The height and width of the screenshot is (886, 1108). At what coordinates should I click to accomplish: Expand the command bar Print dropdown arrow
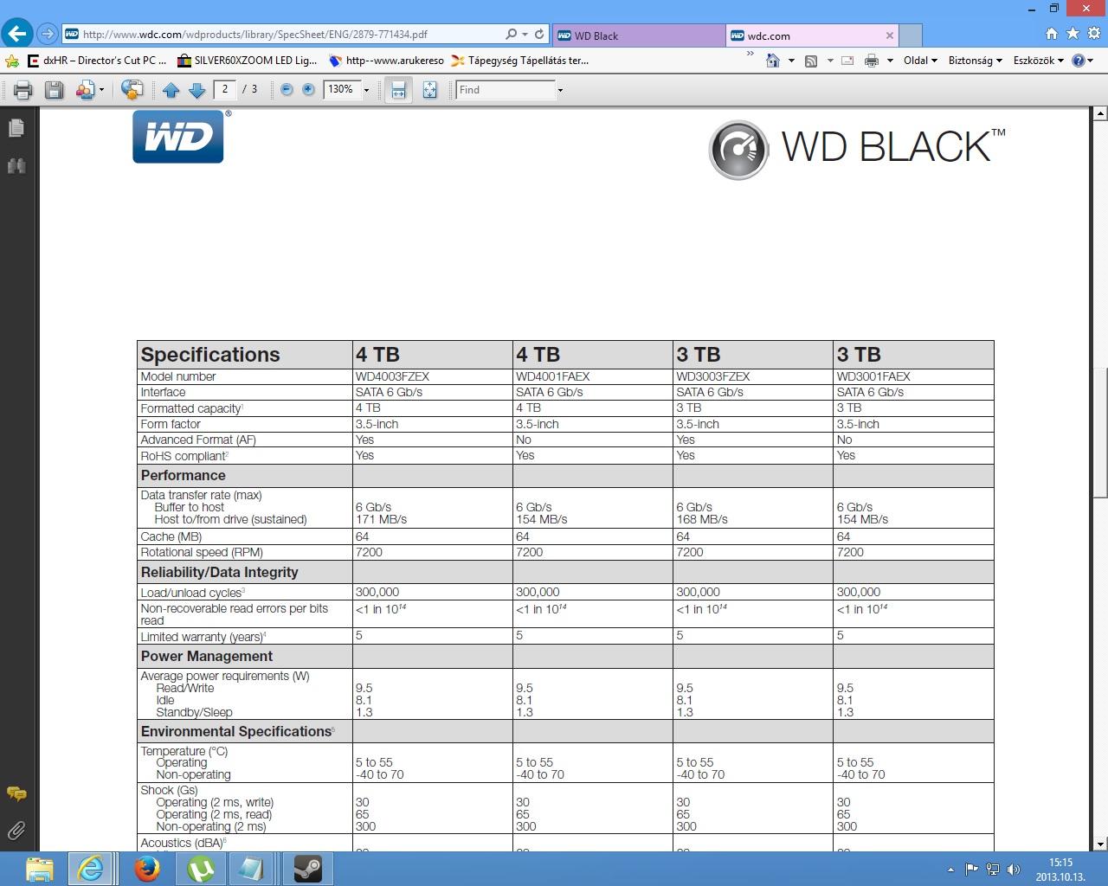click(x=890, y=61)
